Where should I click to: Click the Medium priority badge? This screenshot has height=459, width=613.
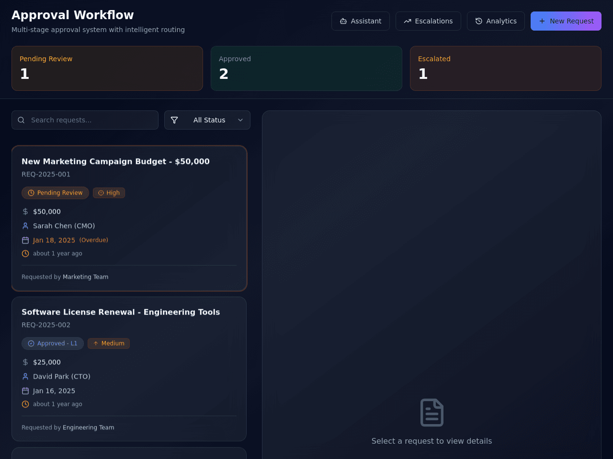pyautogui.click(x=109, y=343)
